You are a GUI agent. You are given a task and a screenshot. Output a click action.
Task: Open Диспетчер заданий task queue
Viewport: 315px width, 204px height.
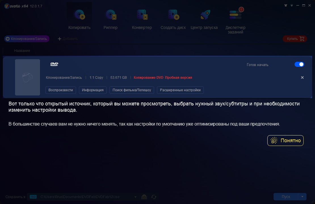coord(236,20)
